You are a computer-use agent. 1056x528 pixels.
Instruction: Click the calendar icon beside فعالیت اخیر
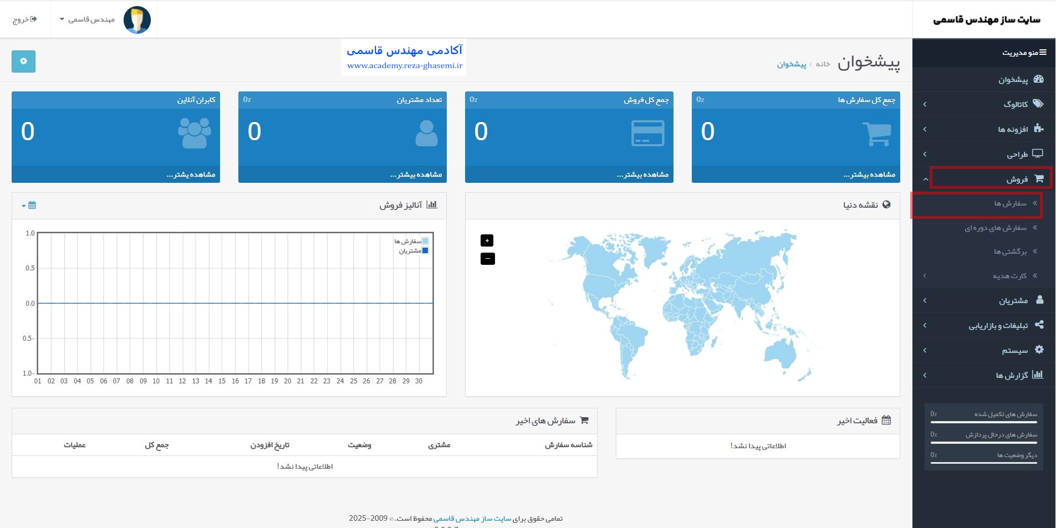886,420
